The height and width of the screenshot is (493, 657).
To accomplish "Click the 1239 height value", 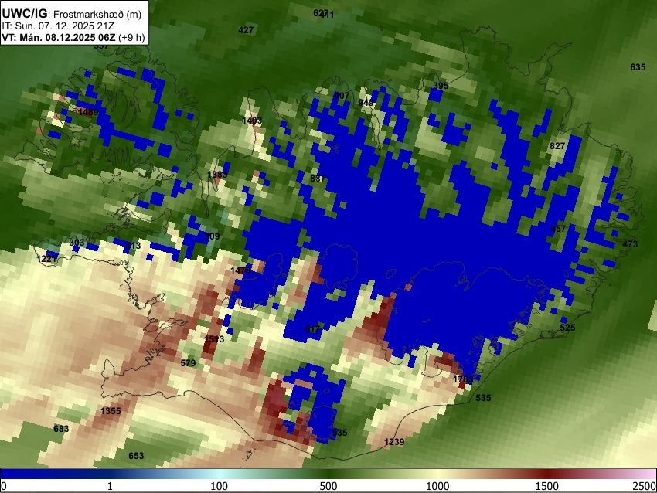I will pos(394,442).
